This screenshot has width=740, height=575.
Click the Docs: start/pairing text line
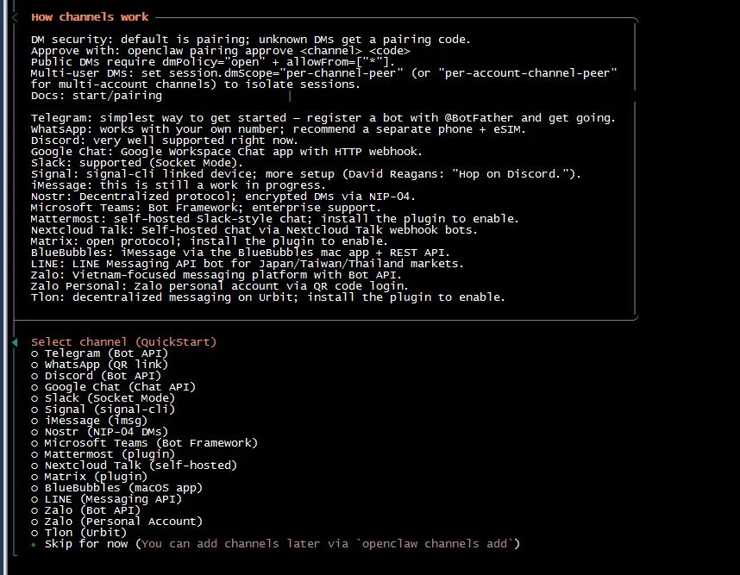[x=89, y=96]
